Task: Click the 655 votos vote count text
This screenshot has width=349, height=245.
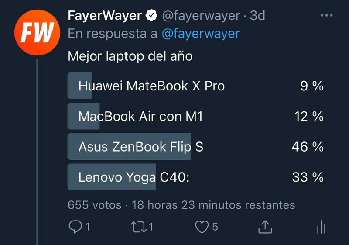Action: point(95,205)
